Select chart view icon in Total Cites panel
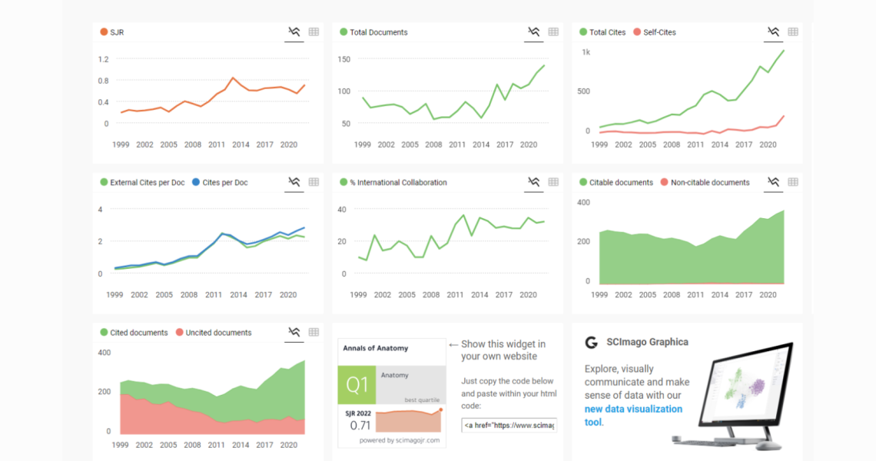 pos(773,32)
